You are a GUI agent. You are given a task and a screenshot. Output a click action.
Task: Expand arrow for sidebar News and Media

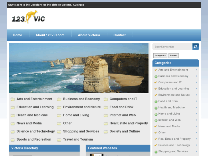(196, 126)
